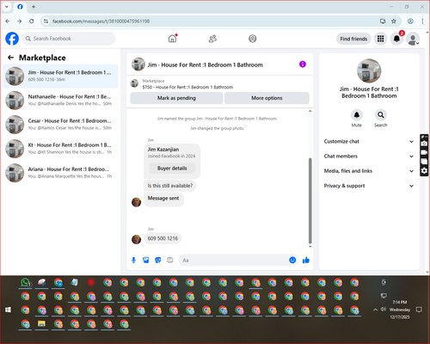Open the sticker picker icon
Screen dimensions: 430x344
[158, 260]
